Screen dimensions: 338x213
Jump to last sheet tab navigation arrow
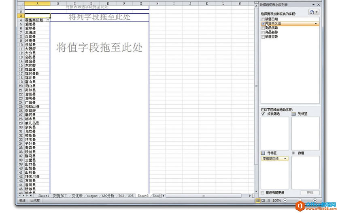(31, 196)
